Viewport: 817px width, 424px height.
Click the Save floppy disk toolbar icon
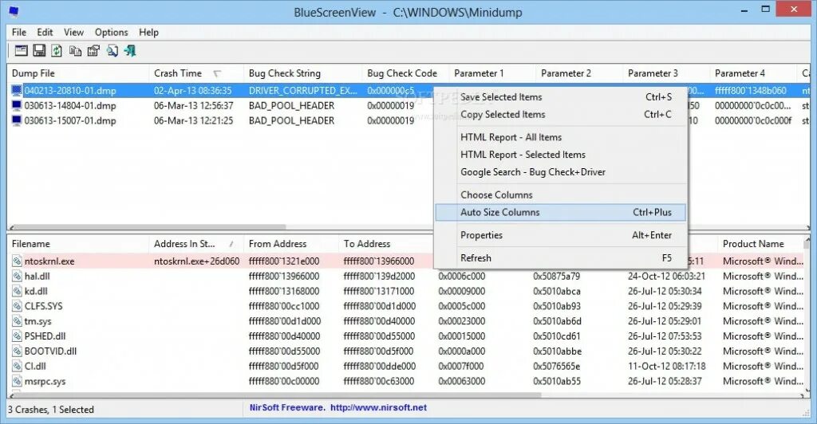(x=39, y=50)
